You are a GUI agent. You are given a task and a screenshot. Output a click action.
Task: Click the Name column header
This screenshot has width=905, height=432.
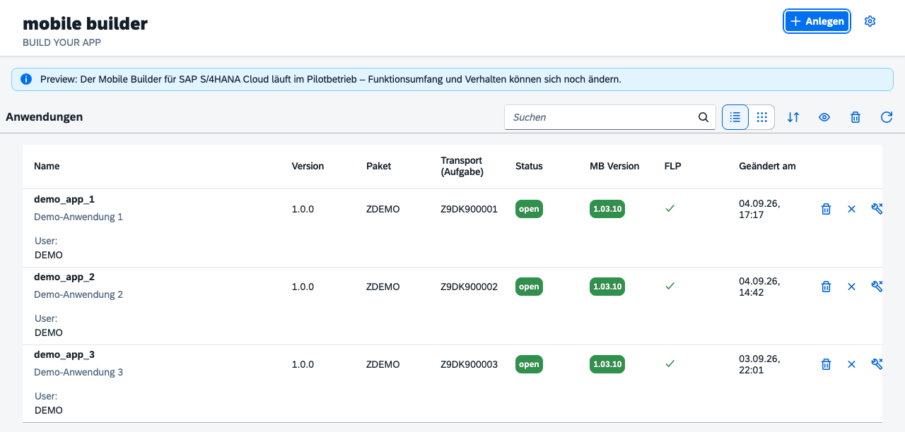[x=47, y=167]
